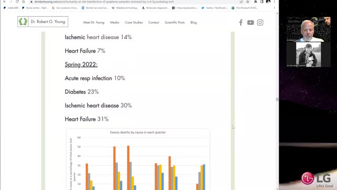Click the address bar URL field

(135, 2)
